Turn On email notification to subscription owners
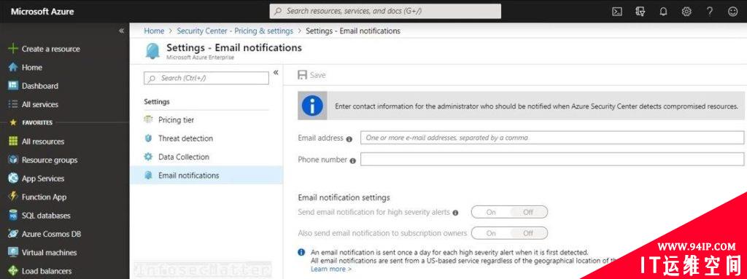 (x=491, y=233)
